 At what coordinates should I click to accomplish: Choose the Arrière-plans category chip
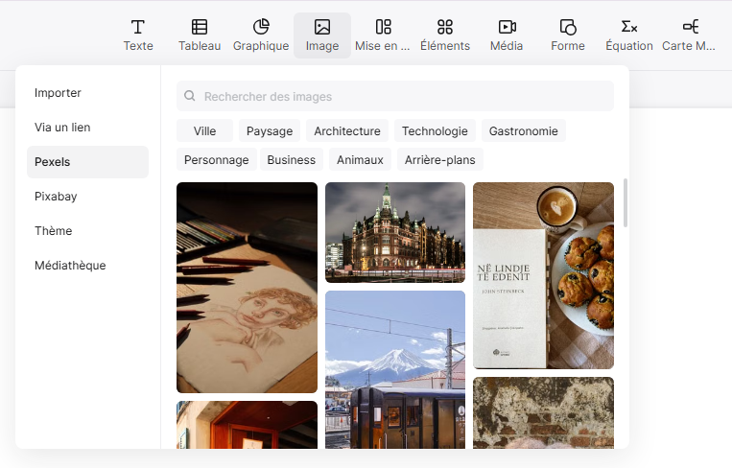point(439,160)
